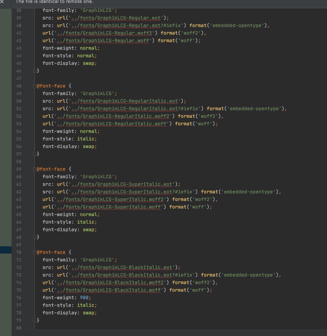Open the GraphikLCG-SuperItalic.woff path on line 64

pyautogui.click(x=109, y=207)
